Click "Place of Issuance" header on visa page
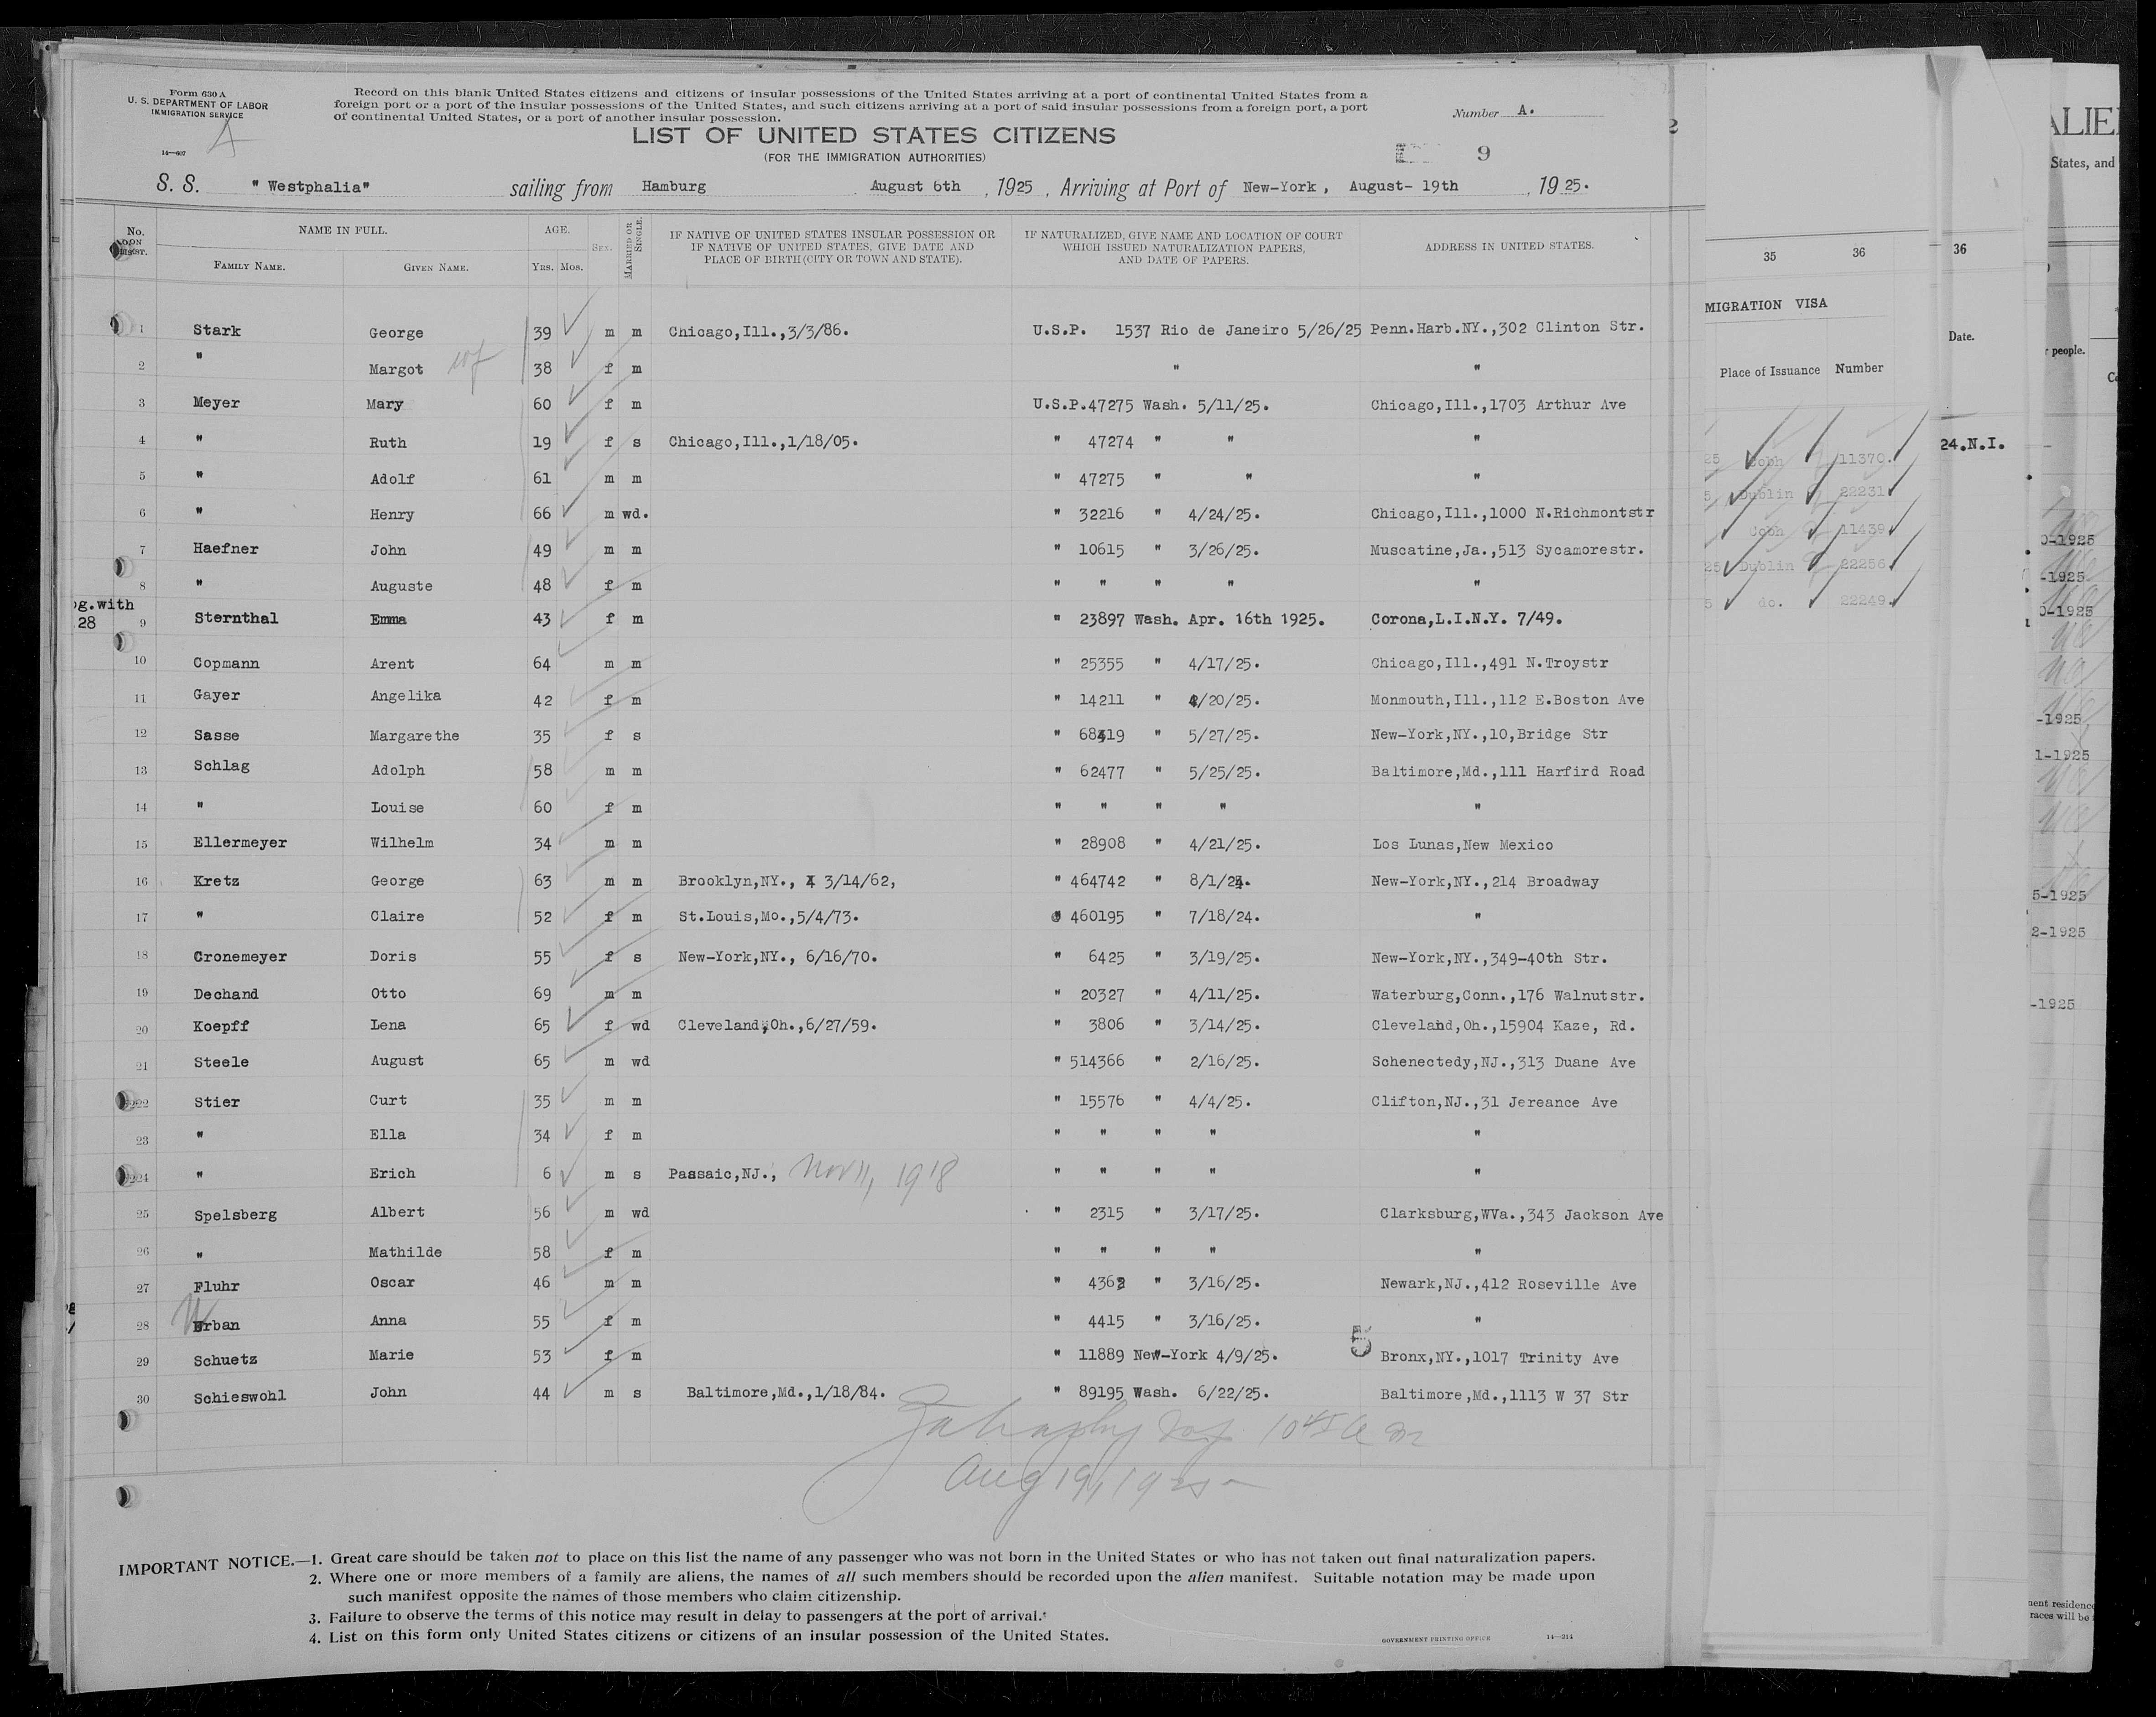Viewport: 2156px width, 1717px height. (x=1769, y=371)
